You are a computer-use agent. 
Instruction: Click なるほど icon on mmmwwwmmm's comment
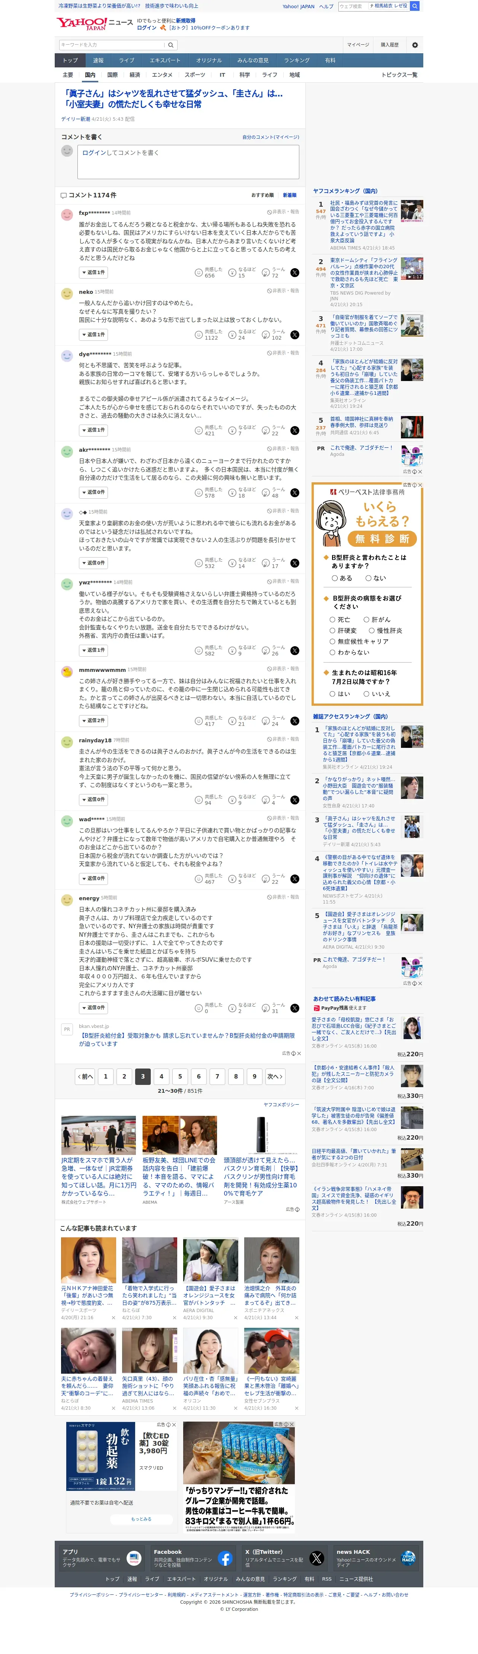coord(232,722)
